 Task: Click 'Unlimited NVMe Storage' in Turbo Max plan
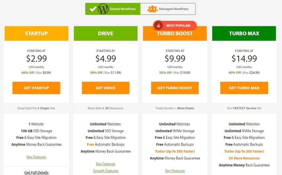(244, 131)
